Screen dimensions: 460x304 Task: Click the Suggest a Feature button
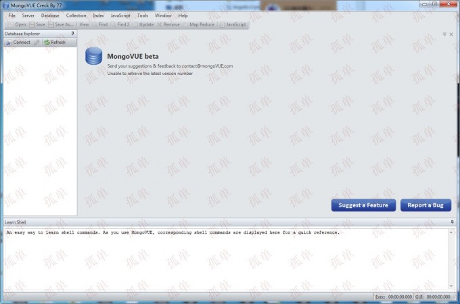point(363,205)
